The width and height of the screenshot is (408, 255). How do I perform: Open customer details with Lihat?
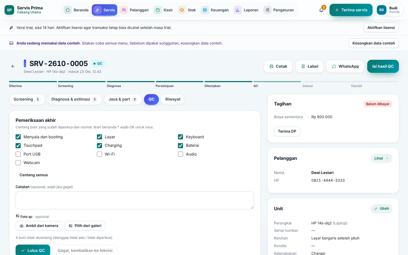click(x=382, y=158)
